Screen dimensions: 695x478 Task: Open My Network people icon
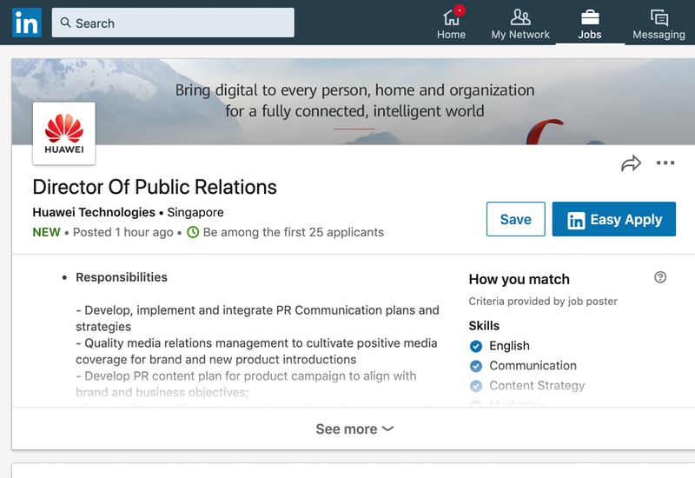(x=520, y=17)
